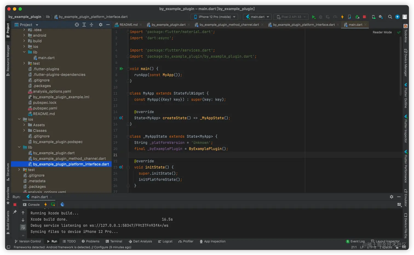Open the Device Manager toolbar icon
The image size is (414, 255).
click(x=373, y=17)
